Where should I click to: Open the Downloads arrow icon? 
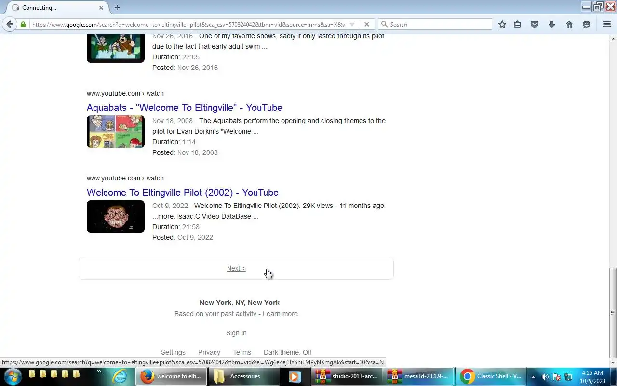552,24
